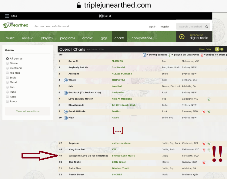Click song title Peach Street

(x=76, y=175)
